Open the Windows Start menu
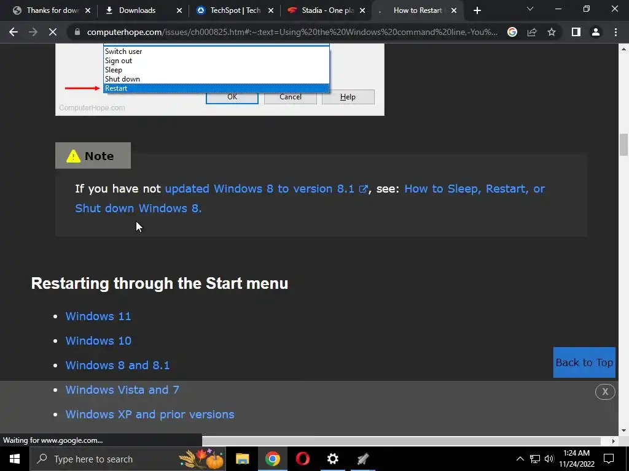 (15, 459)
